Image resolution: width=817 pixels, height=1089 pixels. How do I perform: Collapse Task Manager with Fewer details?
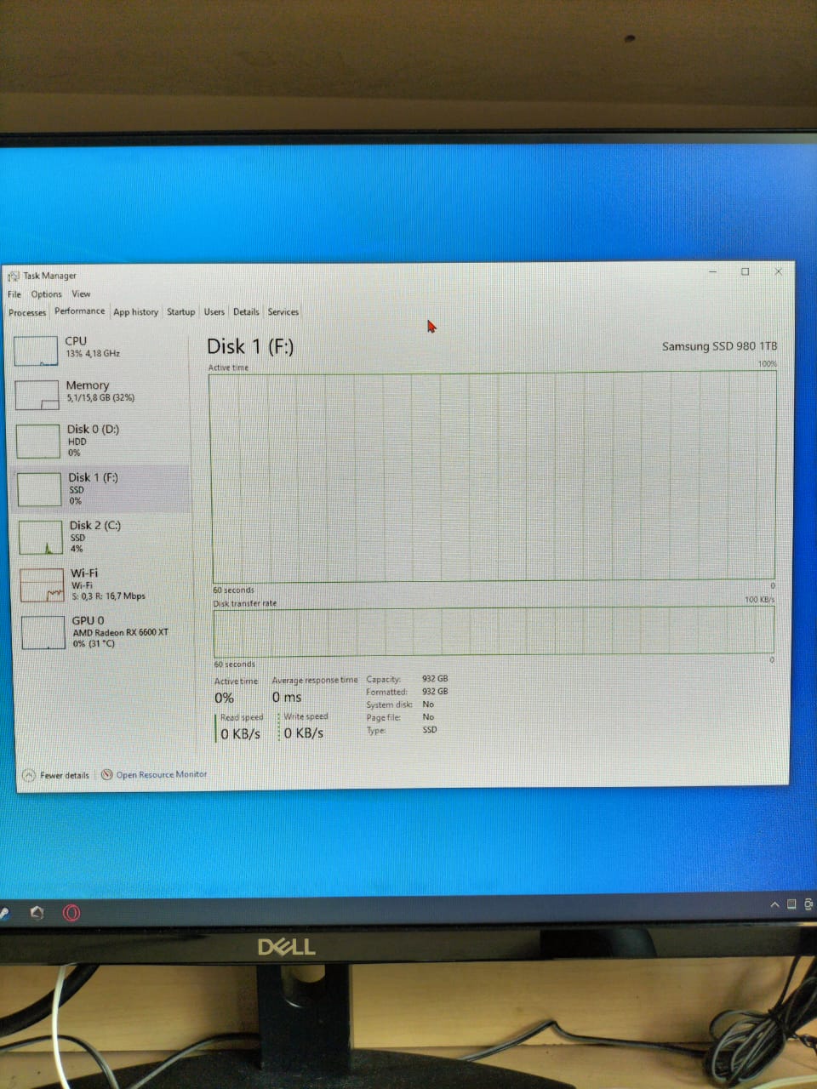tap(56, 775)
